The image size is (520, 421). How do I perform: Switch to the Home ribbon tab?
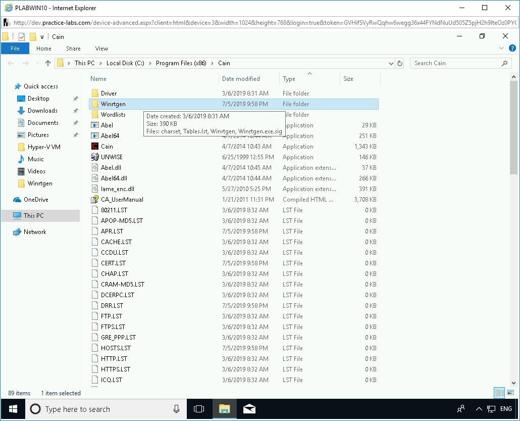[43, 48]
